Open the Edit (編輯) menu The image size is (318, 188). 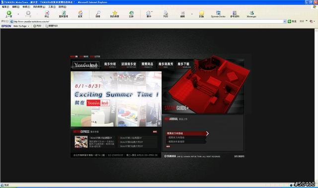click(x=16, y=7)
